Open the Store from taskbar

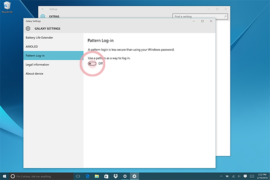tap(106, 176)
